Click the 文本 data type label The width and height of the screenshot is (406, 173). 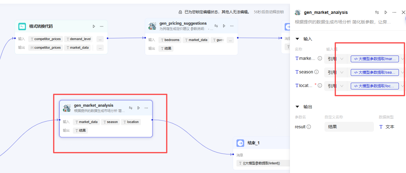pyautogui.click(x=390, y=127)
